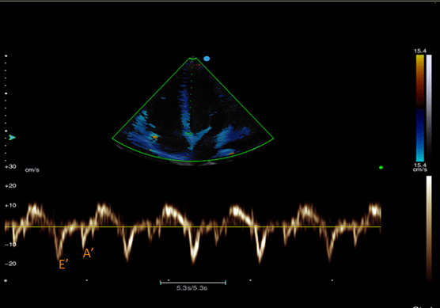
Task: Click the color velocity scale bar
Action: tap(420, 108)
